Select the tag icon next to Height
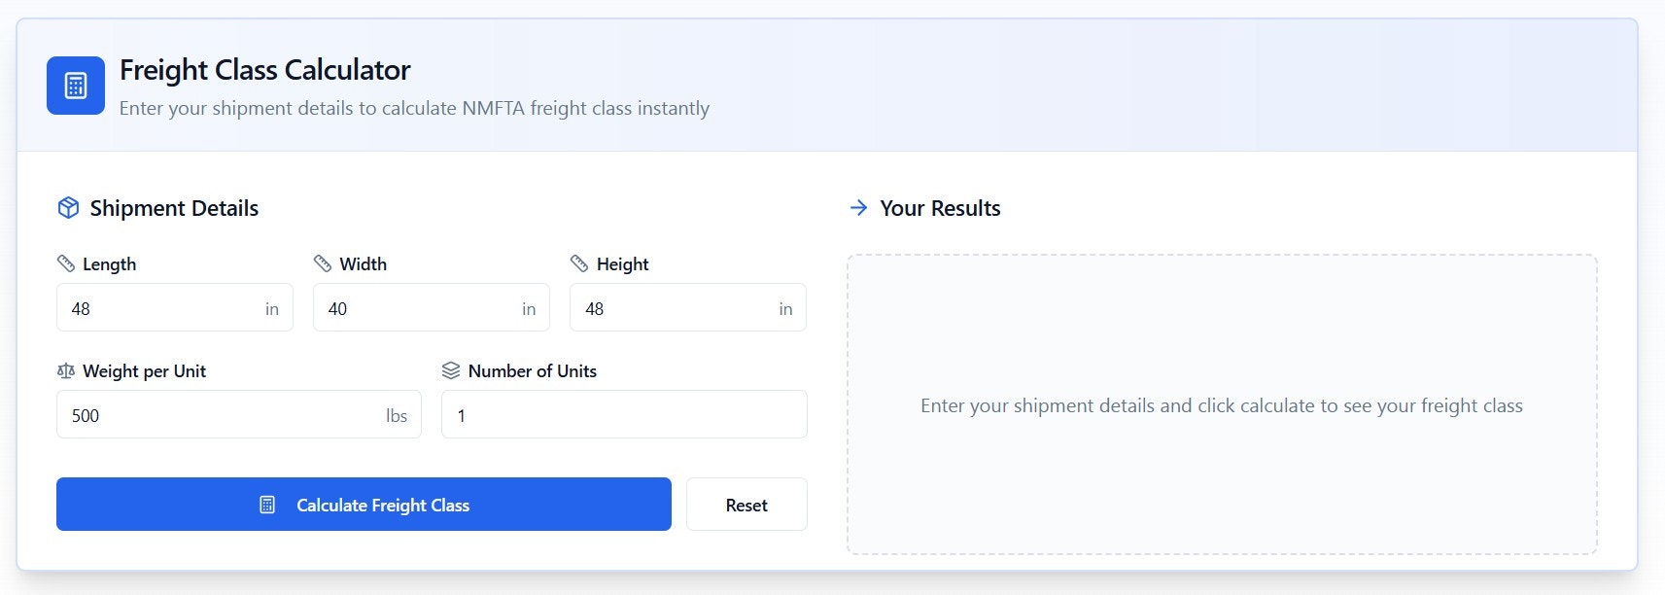Screen dimensions: 1665x595 point(579,262)
